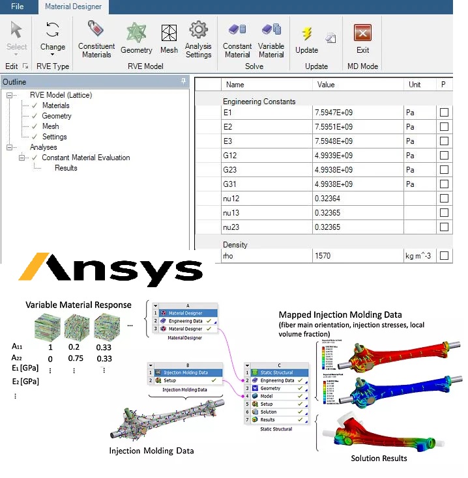Tick the parameter checkbox for E3
The width and height of the screenshot is (468, 478).
coord(444,141)
